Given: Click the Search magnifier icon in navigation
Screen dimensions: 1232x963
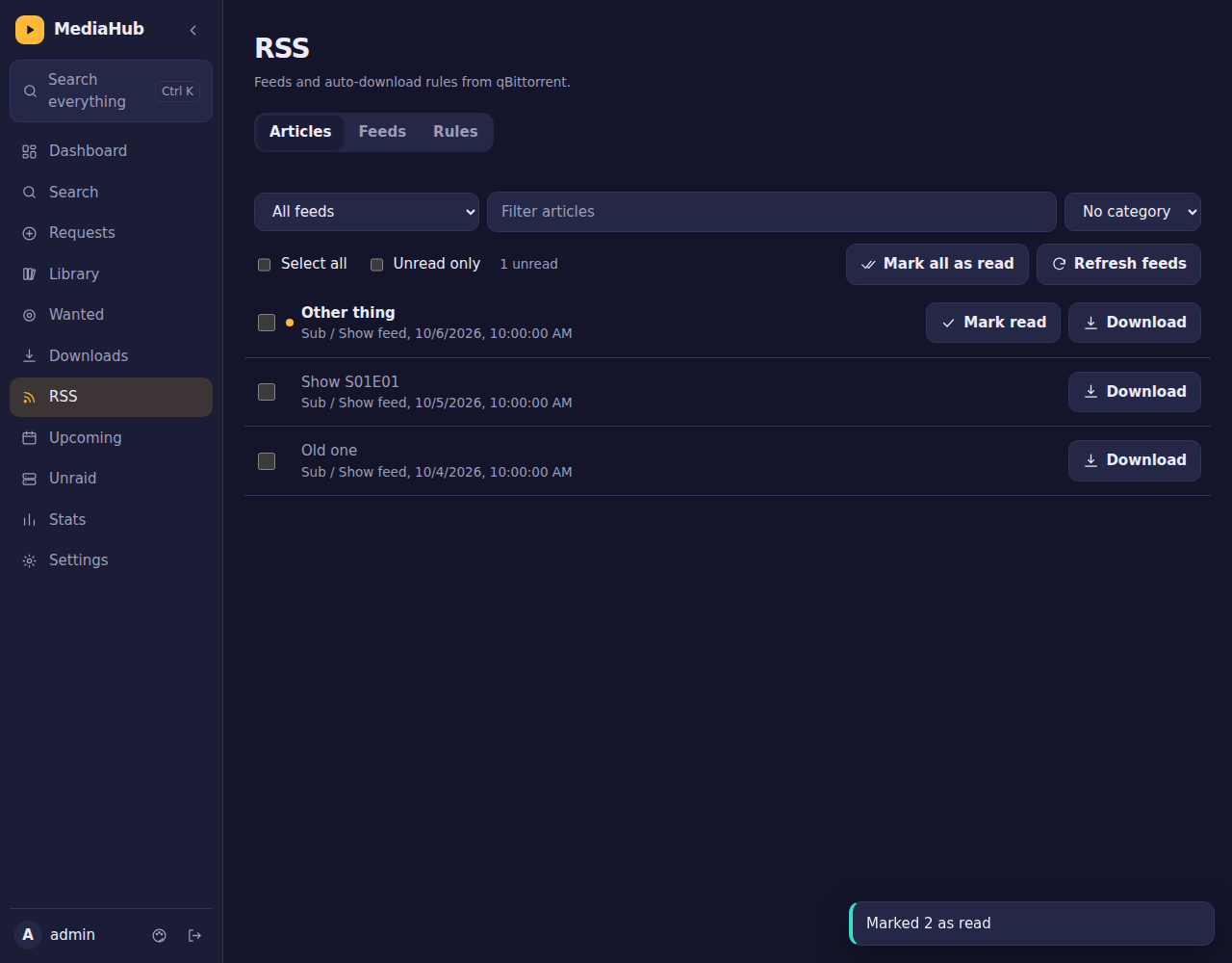Looking at the screenshot, I should pyautogui.click(x=30, y=193).
